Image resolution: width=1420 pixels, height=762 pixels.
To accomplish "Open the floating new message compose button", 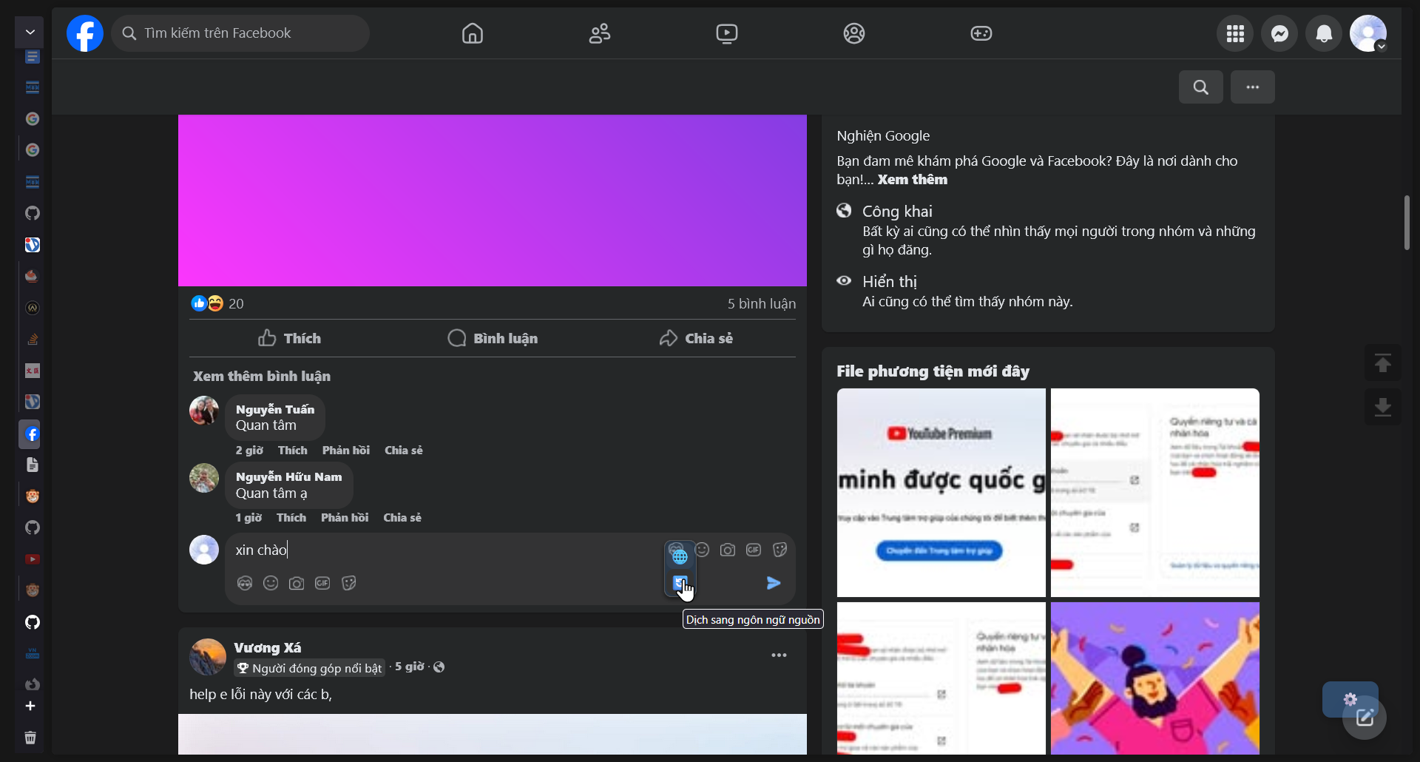I will (1365, 717).
